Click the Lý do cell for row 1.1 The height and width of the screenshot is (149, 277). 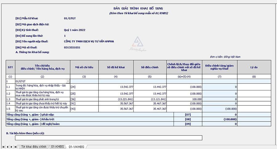(x=254, y=87)
